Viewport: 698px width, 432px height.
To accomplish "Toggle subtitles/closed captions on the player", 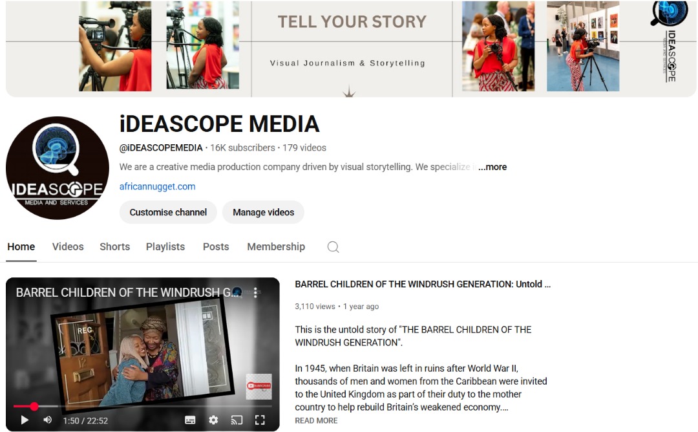I will click(x=190, y=420).
